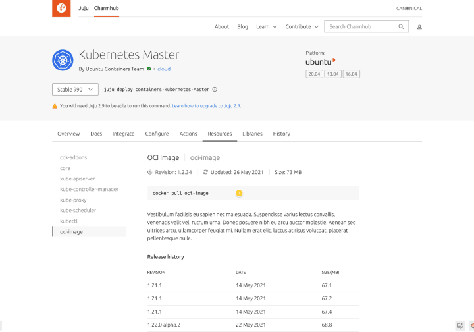
Task: Select cdk-addons in resource list
Action: click(x=74, y=157)
